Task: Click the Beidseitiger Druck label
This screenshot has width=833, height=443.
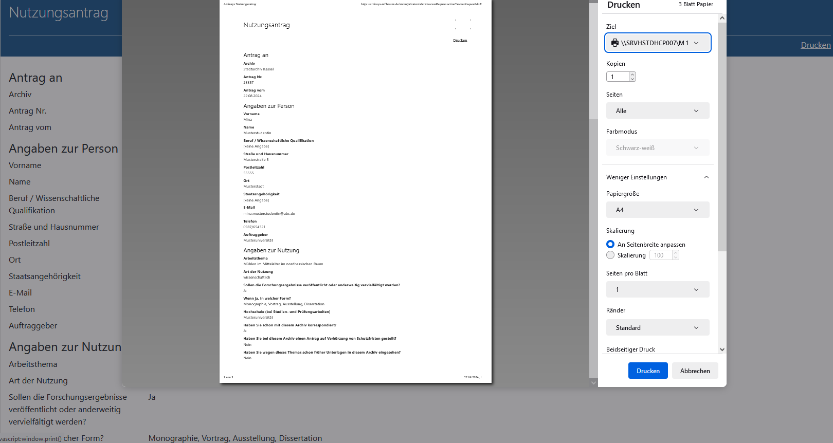Action: [630, 349]
